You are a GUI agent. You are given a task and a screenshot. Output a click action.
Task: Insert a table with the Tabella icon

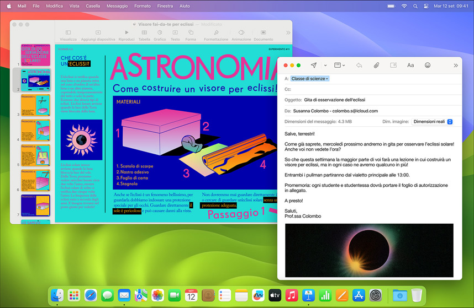pyautogui.click(x=144, y=33)
